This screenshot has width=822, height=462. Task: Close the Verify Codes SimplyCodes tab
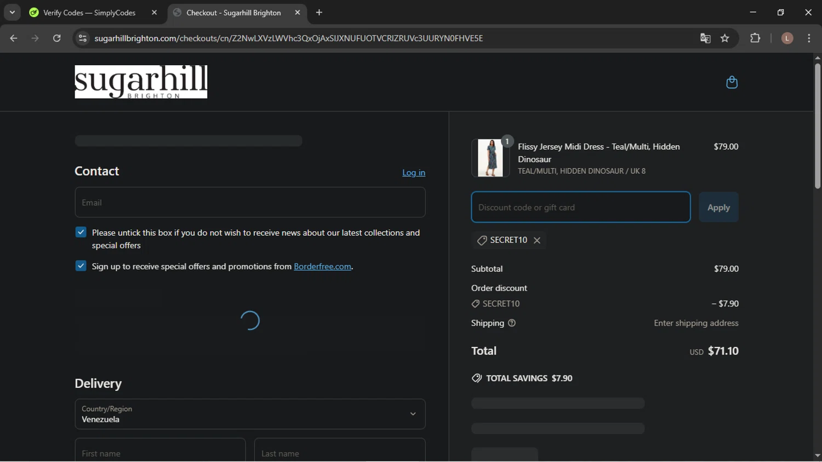pyautogui.click(x=154, y=13)
